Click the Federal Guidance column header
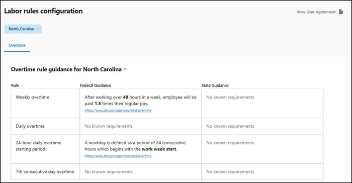This screenshot has width=352, height=183. coord(96,85)
